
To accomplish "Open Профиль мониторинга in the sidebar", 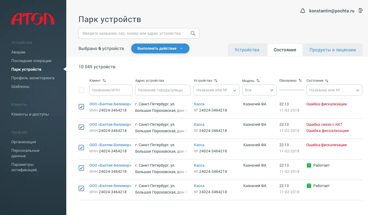I will (33, 78).
